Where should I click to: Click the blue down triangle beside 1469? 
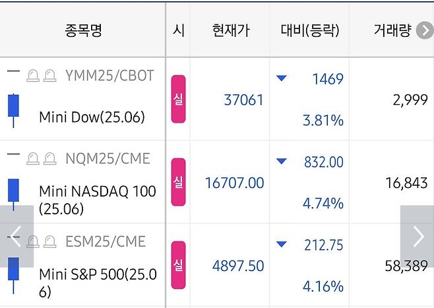(282, 78)
